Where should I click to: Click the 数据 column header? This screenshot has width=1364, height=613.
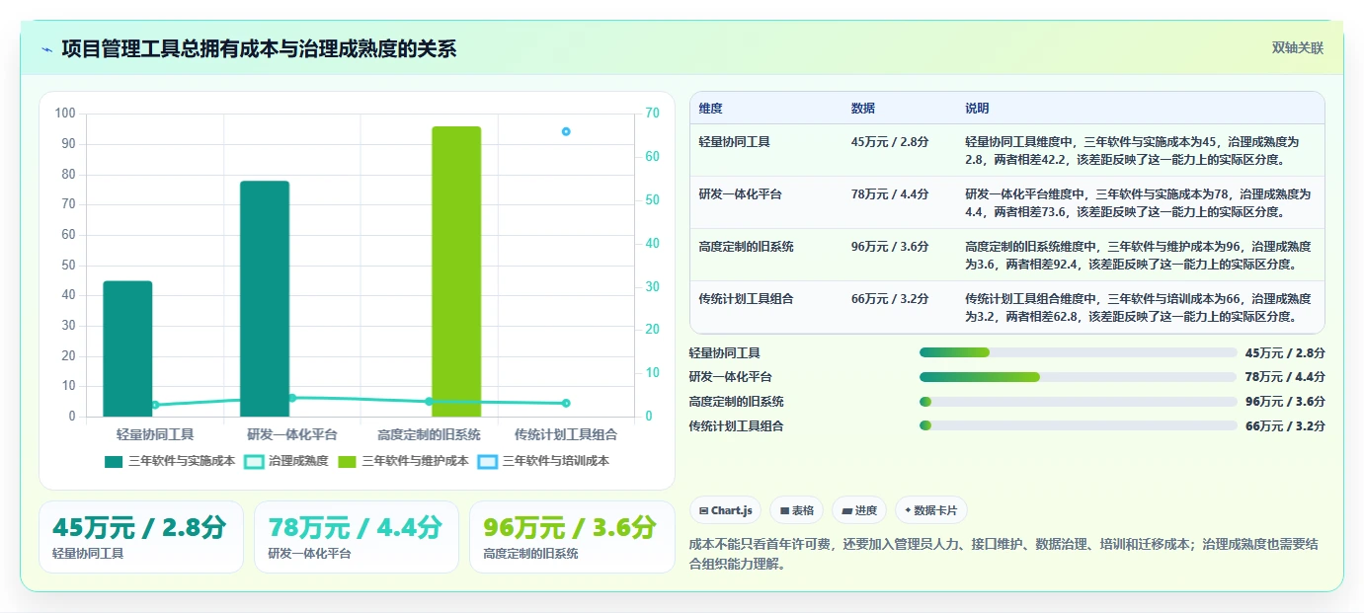(x=862, y=109)
